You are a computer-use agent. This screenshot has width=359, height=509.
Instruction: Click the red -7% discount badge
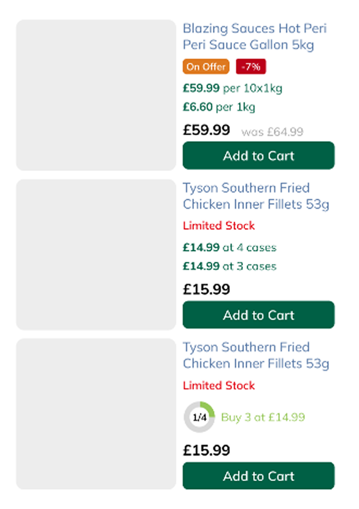(x=251, y=67)
